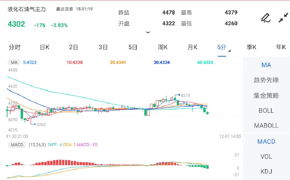Image resolution: width=290 pixels, height=180 pixels.
Task: Click MA 10:4330 legend value
Action: 75,62
